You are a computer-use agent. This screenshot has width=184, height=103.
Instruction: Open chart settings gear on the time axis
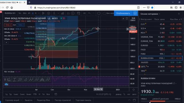(x=133, y=90)
